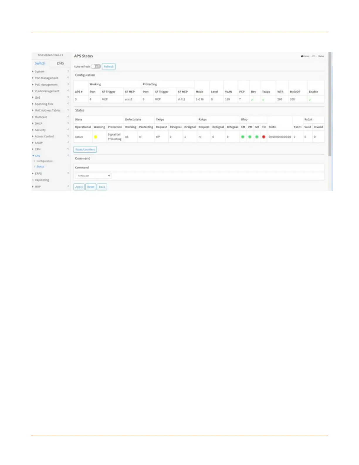Click the SMAC value 00:00:00:00:00:00
The height and width of the screenshot is (465, 359).
click(x=280, y=137)
